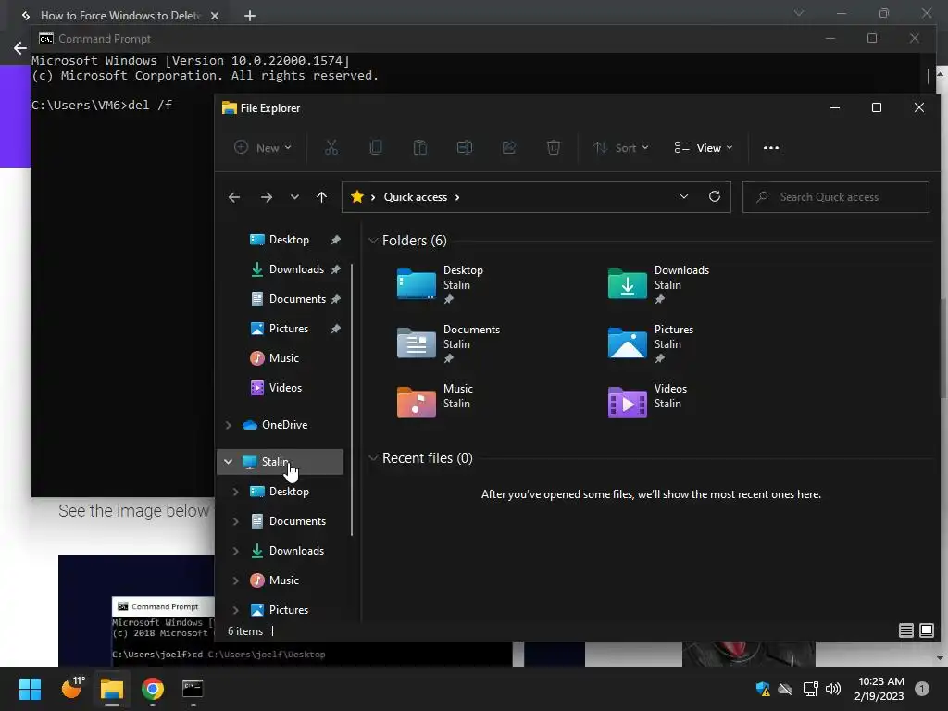Expand Desktop under Stalin in tree
Viewport: 948px width, 711px height.
236,492
